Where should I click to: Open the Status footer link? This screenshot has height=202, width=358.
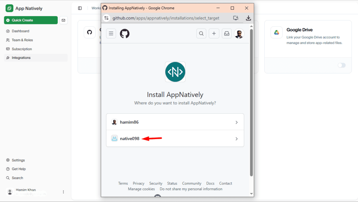pyautogui.click(x=172, y=183)
